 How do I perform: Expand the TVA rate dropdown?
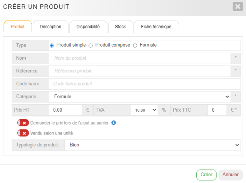pos(144,110)
